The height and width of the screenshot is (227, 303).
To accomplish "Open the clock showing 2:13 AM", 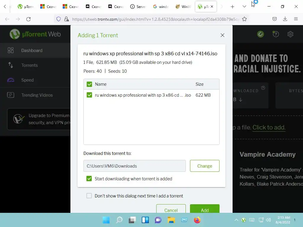I will pyautogui.click(x=283, y=220).
